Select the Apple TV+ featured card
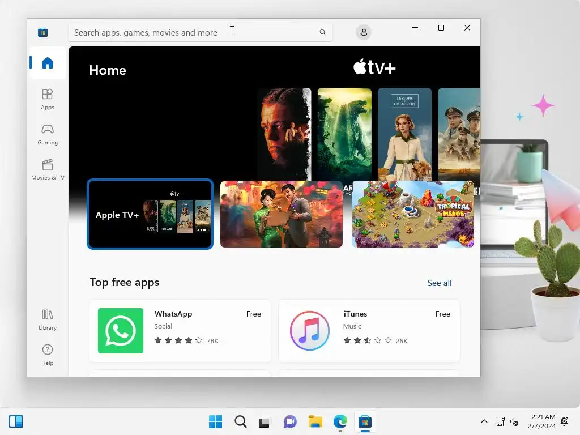 click(x=150, y=214)
